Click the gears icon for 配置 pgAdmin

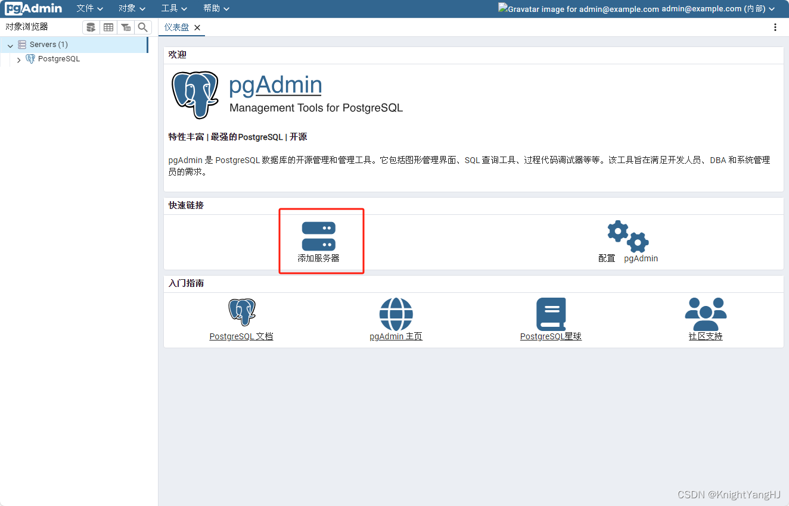[x=628, y=236]
